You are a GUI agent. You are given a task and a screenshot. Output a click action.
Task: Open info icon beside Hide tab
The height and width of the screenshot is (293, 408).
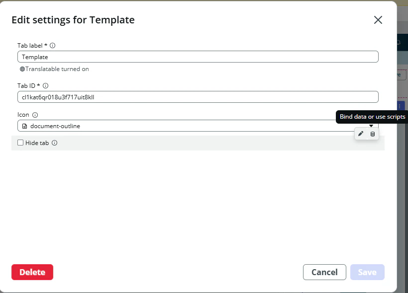tap(54, 143)
